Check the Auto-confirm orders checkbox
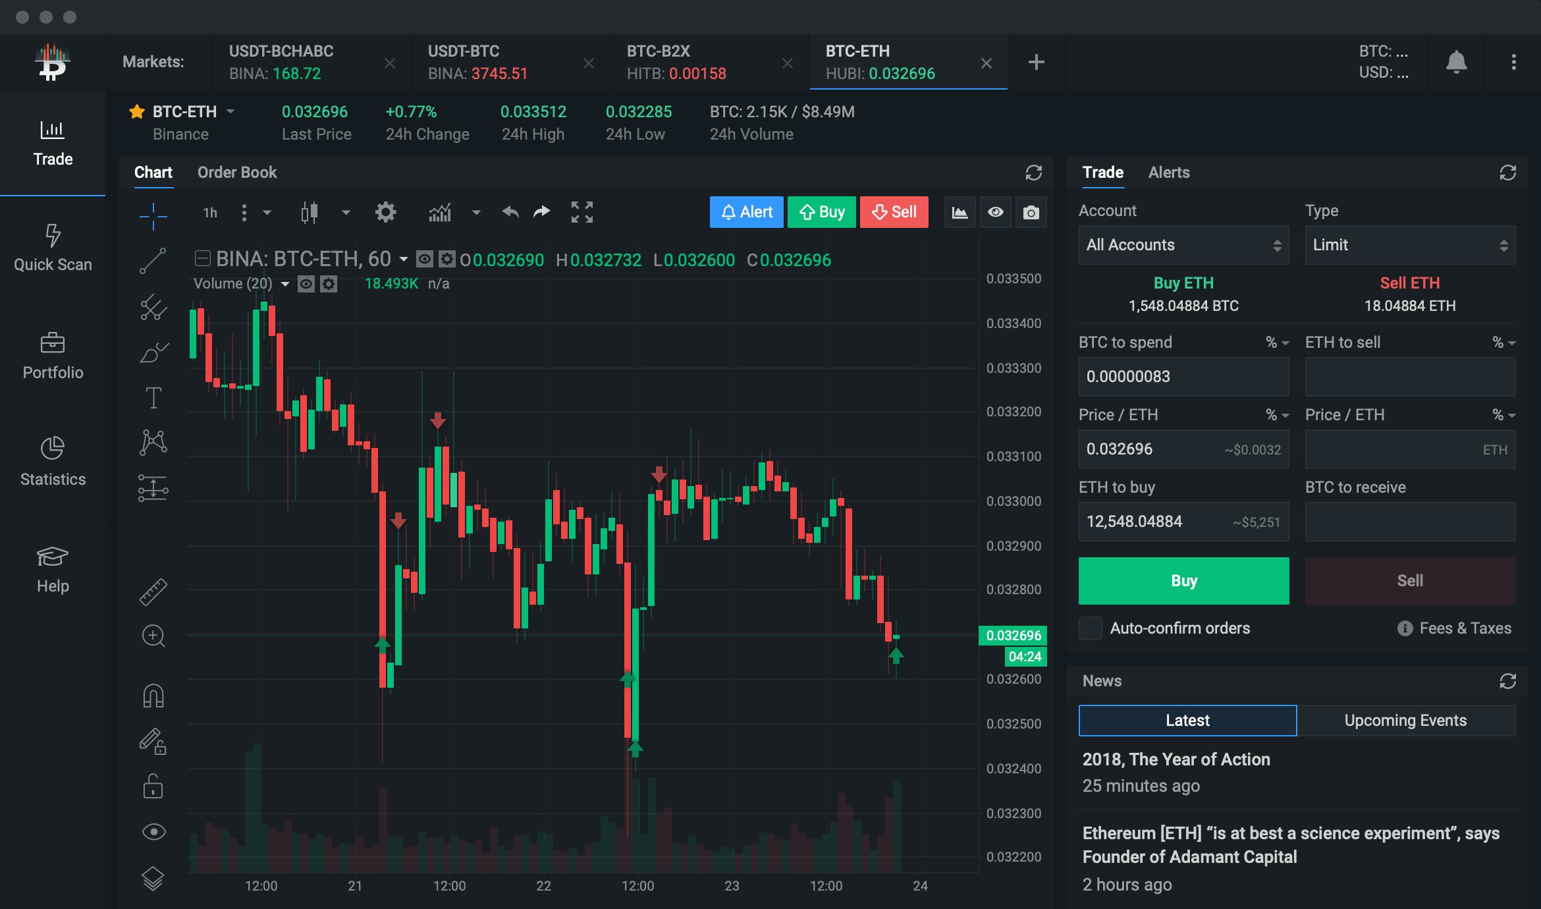The image size is (1541, 909). click(x=1090, y=628)
